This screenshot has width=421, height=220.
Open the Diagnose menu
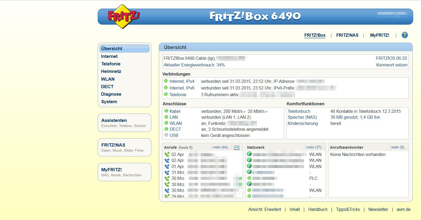click(x=111, y=94)
